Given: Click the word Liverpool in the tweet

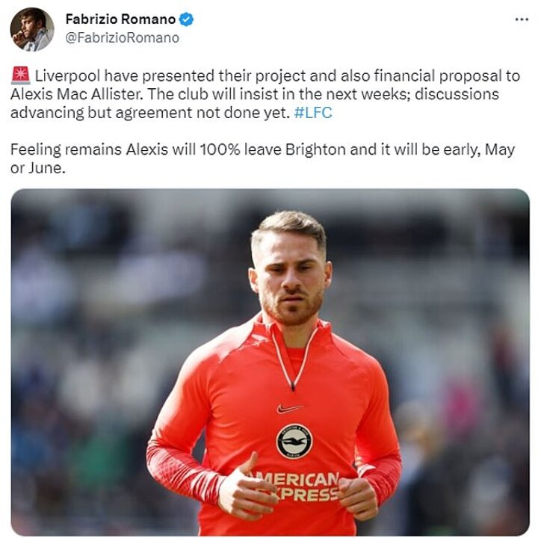Looking at the screenshot, I should pos(67,75).
